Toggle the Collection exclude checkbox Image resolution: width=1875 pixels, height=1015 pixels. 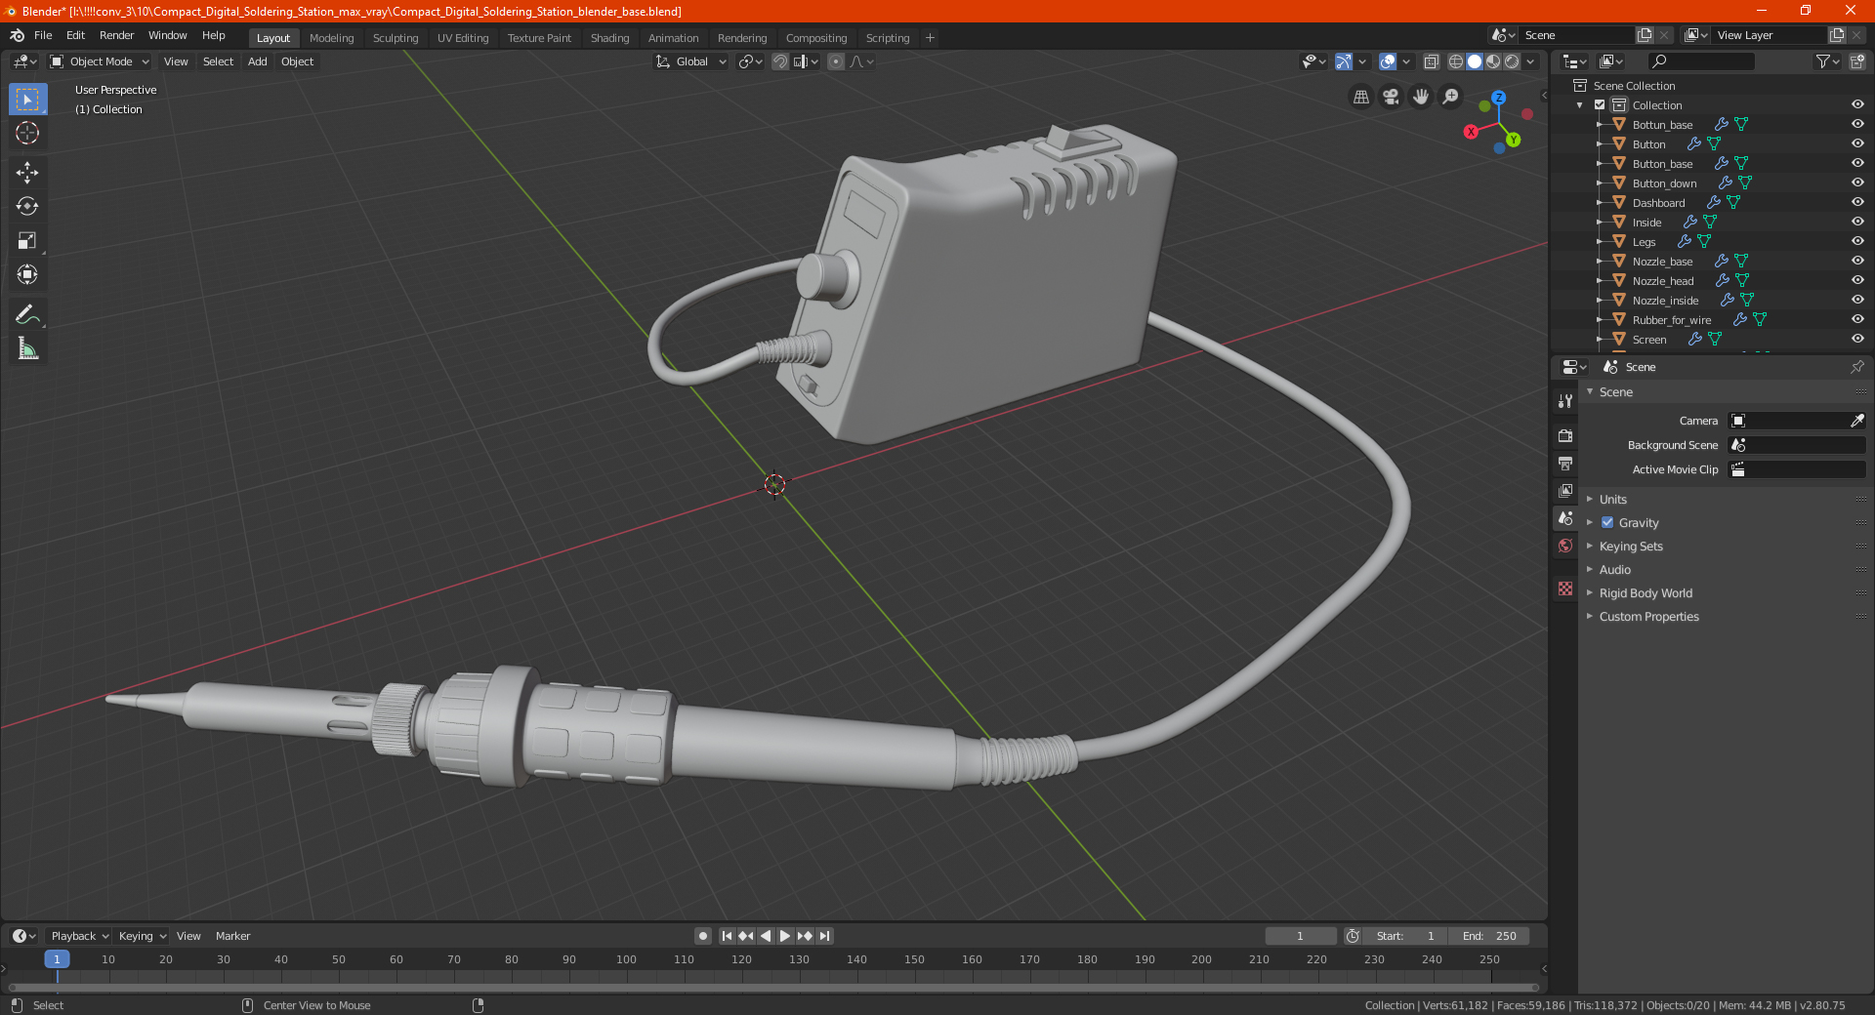1600,104
